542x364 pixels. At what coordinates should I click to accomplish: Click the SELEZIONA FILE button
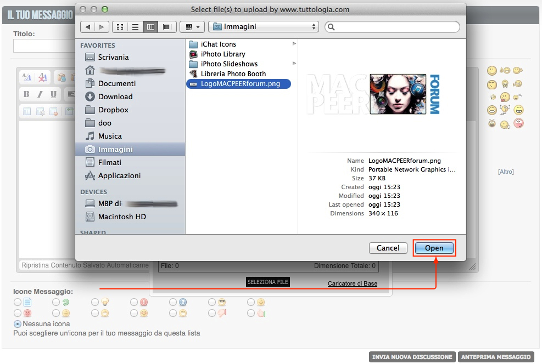pos(268,282)
